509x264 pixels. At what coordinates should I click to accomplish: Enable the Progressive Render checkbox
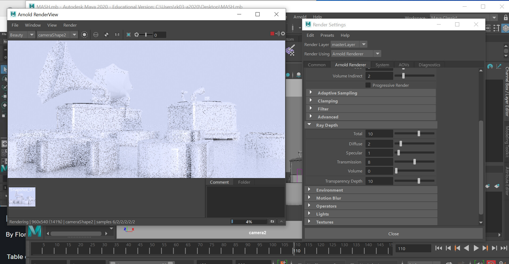[x=368, y=85]
